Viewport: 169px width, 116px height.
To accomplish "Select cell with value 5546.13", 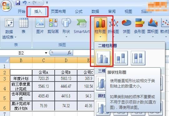I will [43, 87].
